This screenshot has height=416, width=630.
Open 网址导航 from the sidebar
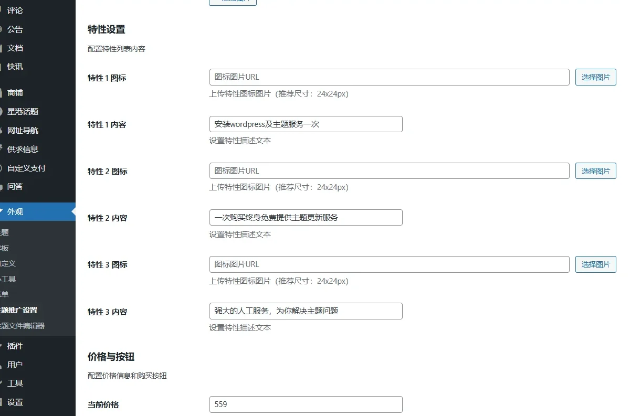[23, 131]
